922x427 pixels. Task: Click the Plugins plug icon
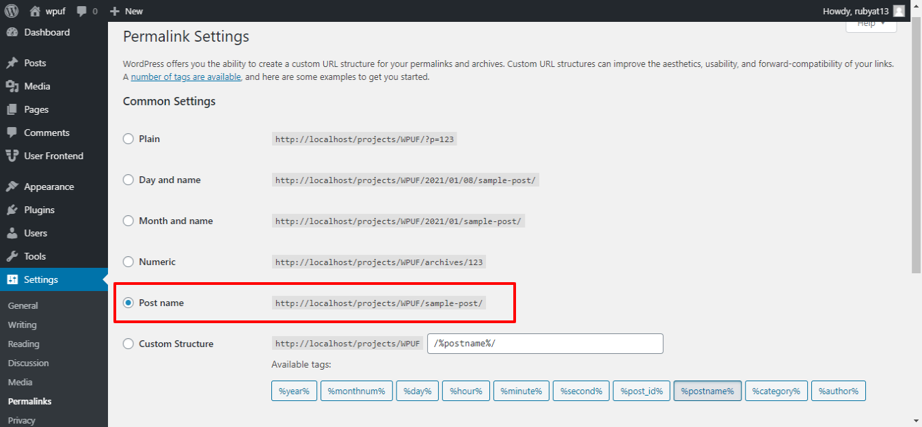click(x=12, y=210)
